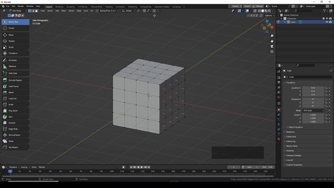Select the Cursor tool
The width and height of the screenshot is (334, 188).
tap(15, 28)
